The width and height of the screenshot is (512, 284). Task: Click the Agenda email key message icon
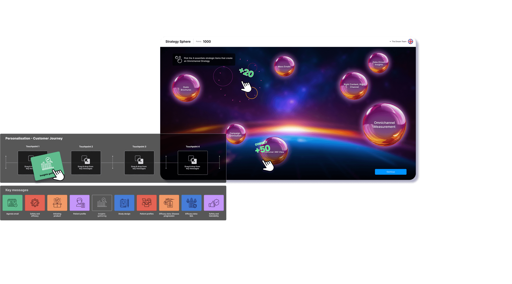(13, 203)
